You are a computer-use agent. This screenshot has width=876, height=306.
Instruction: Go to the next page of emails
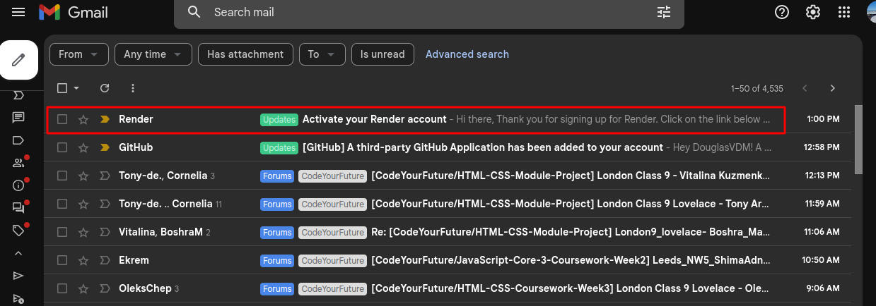click(x=832, y=88)
